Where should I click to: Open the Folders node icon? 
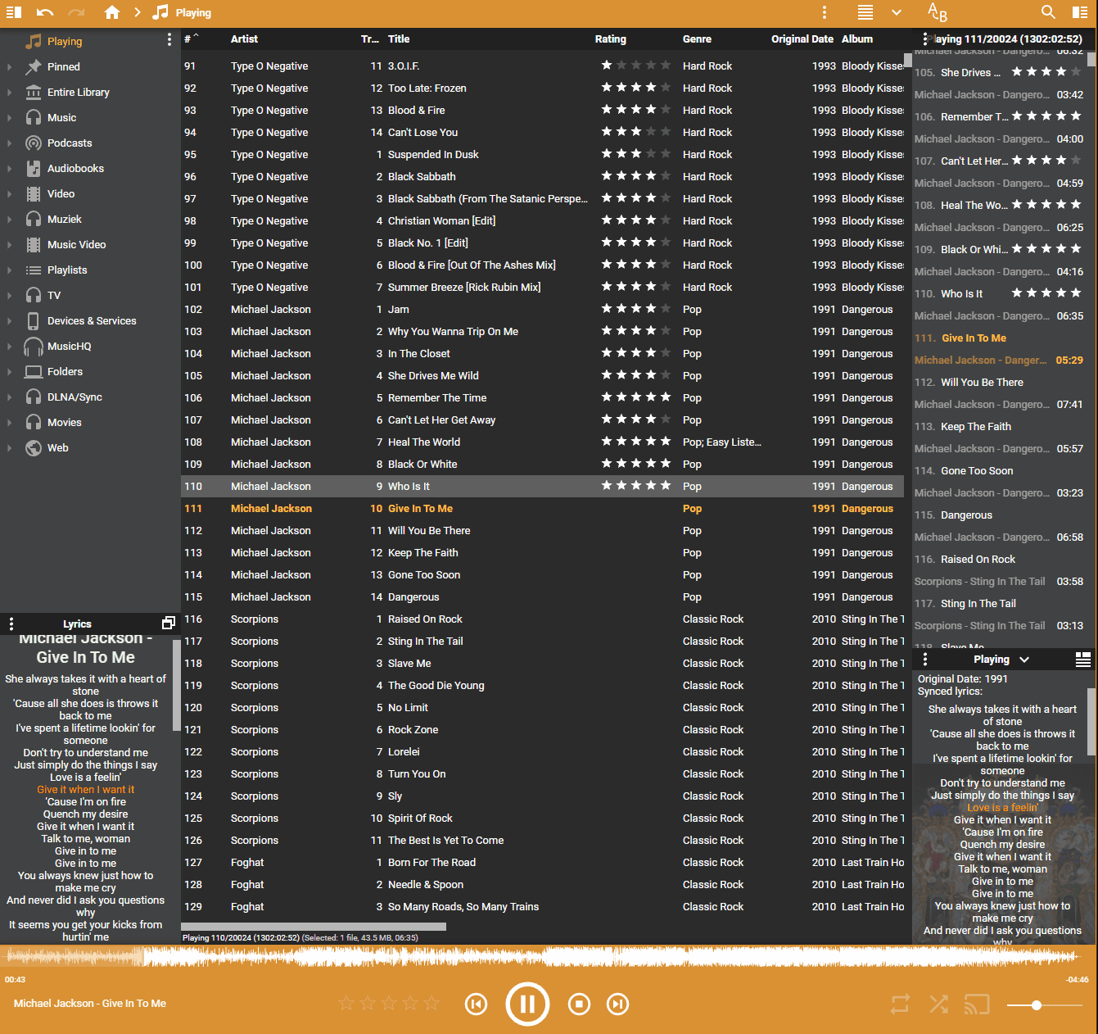point(34,372)
